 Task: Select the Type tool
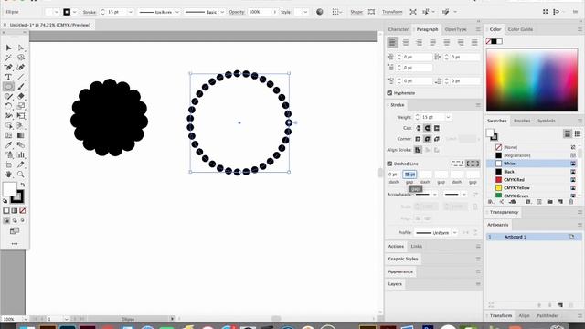[8, 77]
